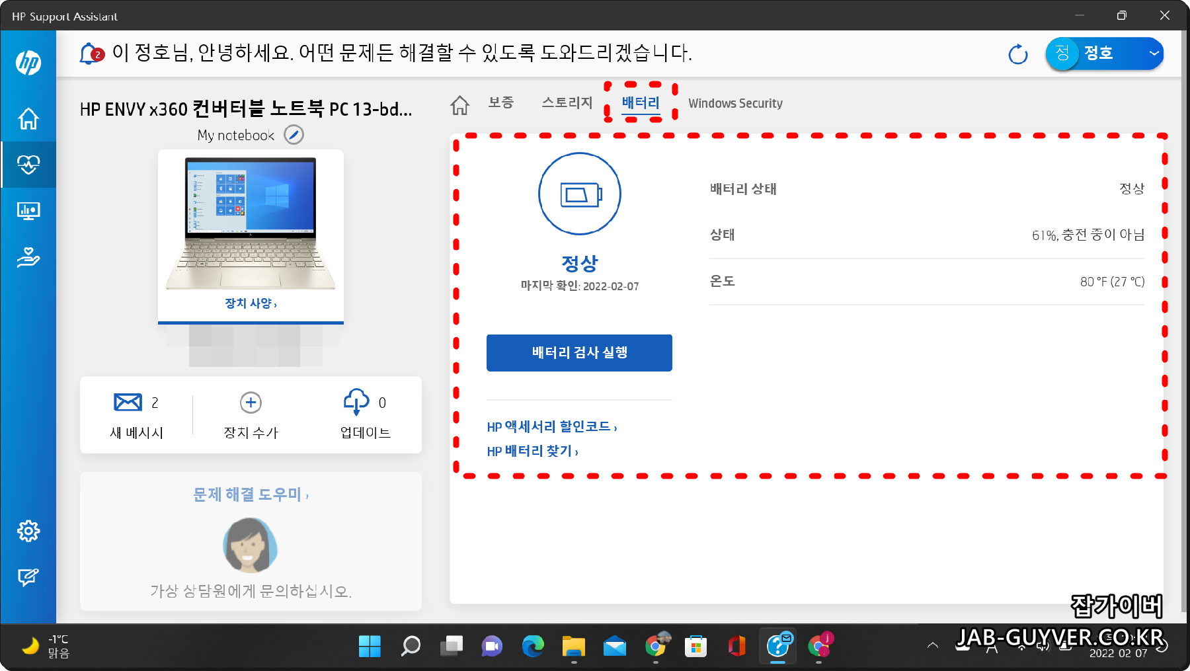Open the notifications bell with badge 2
1190x671 pixels.
91,54
